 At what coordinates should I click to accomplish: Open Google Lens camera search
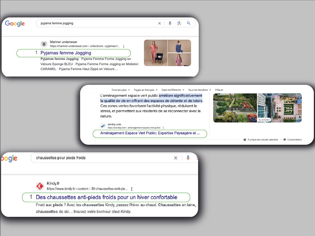[x=179, y=23]
